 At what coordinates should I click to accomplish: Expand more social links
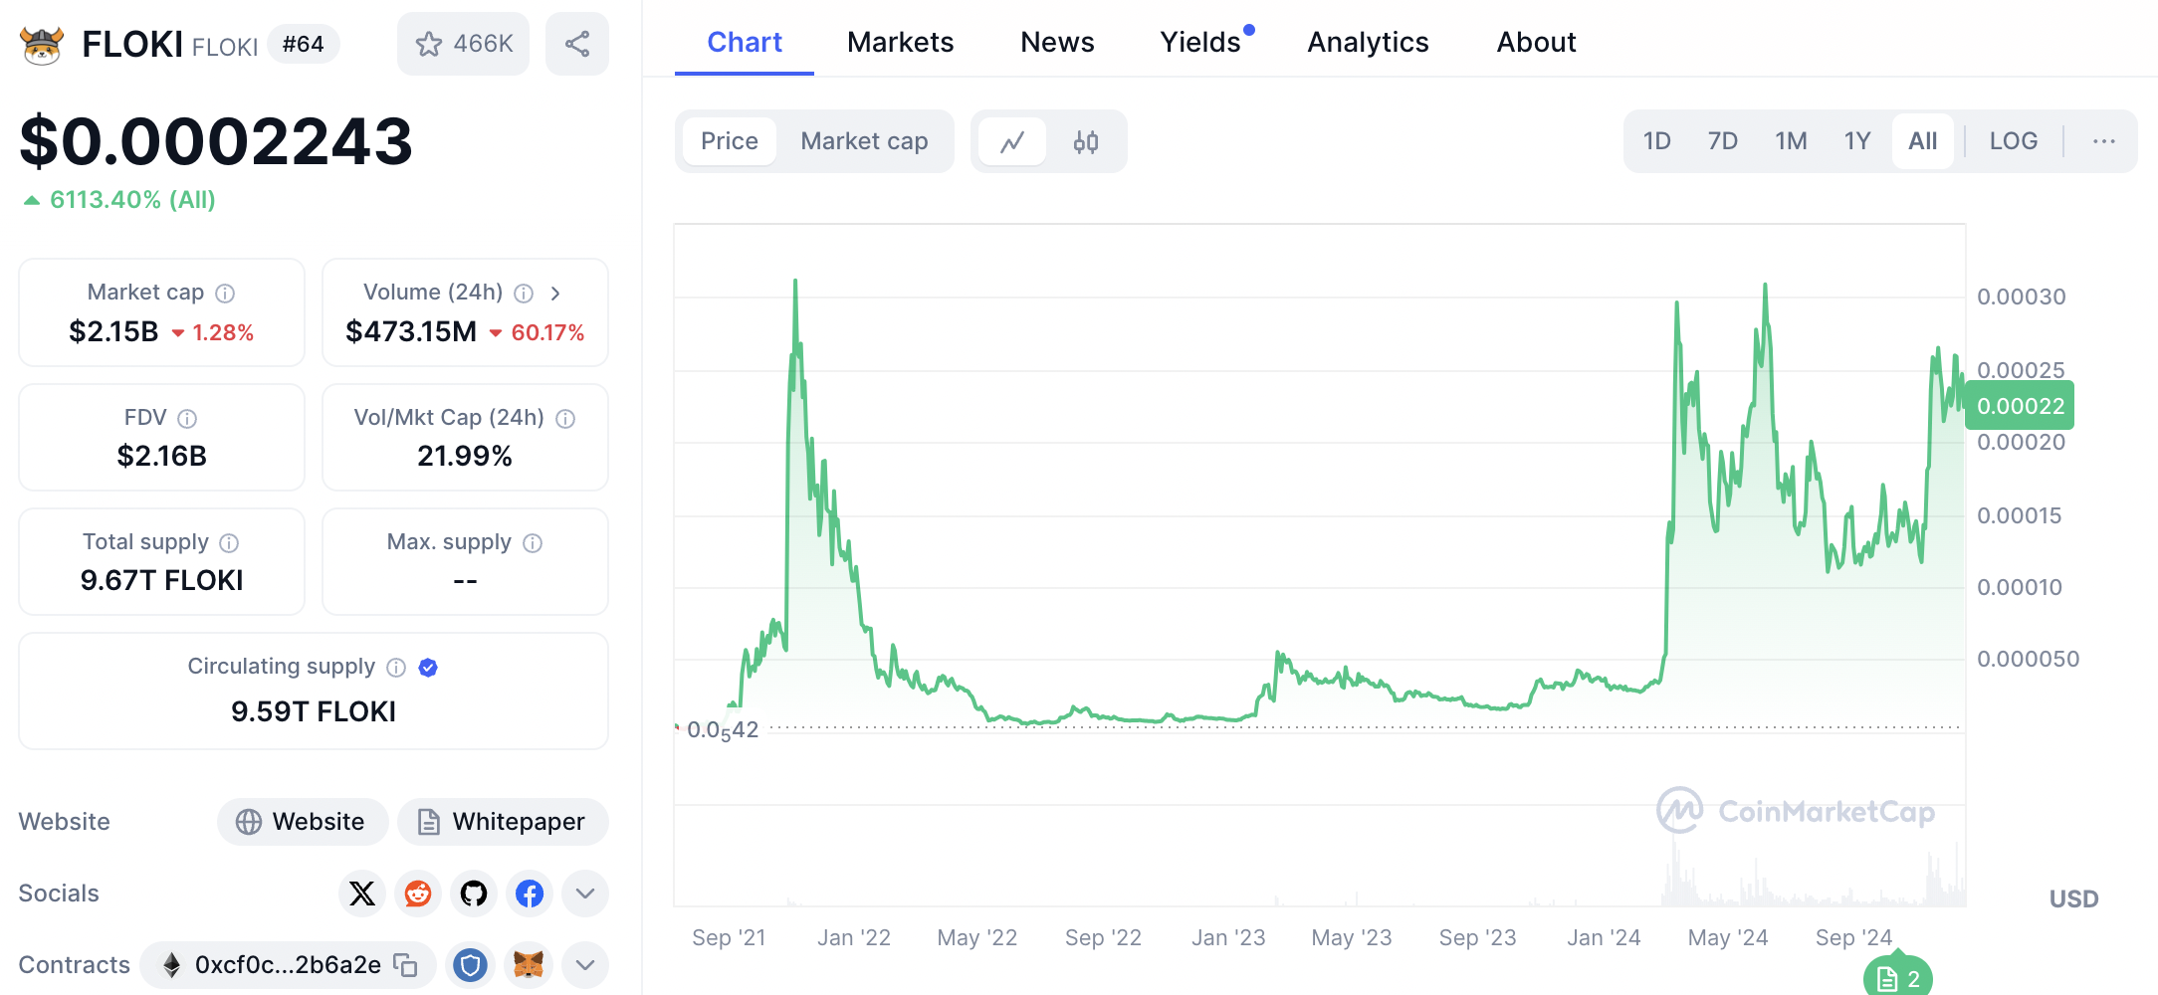tap(585, 894)
